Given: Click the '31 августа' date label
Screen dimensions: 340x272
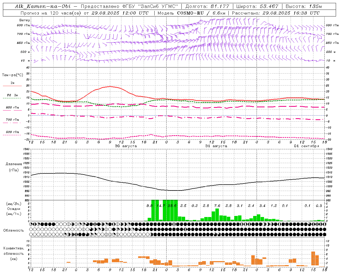Looking at the screenshot, I should coord(216,146).
